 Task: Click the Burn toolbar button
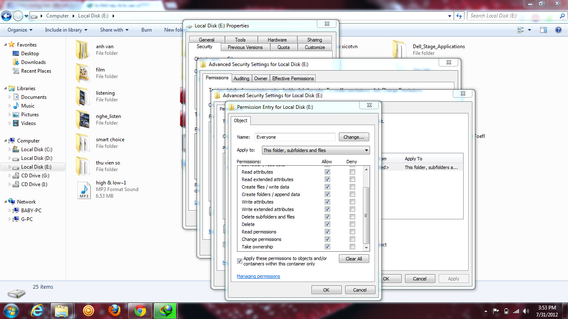[x=146, y=30]
